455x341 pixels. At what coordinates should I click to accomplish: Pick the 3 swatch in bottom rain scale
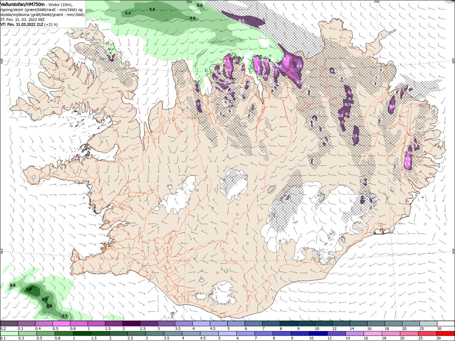[x=155, y=334]
